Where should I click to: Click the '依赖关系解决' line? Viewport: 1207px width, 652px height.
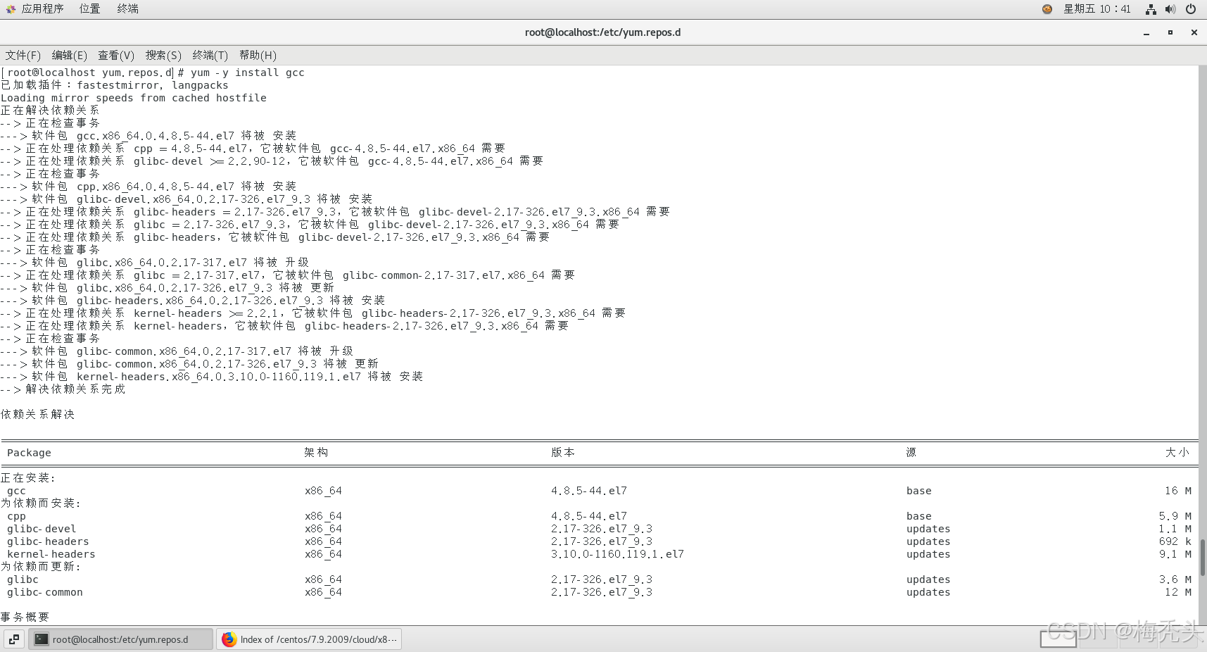(38, 415)
